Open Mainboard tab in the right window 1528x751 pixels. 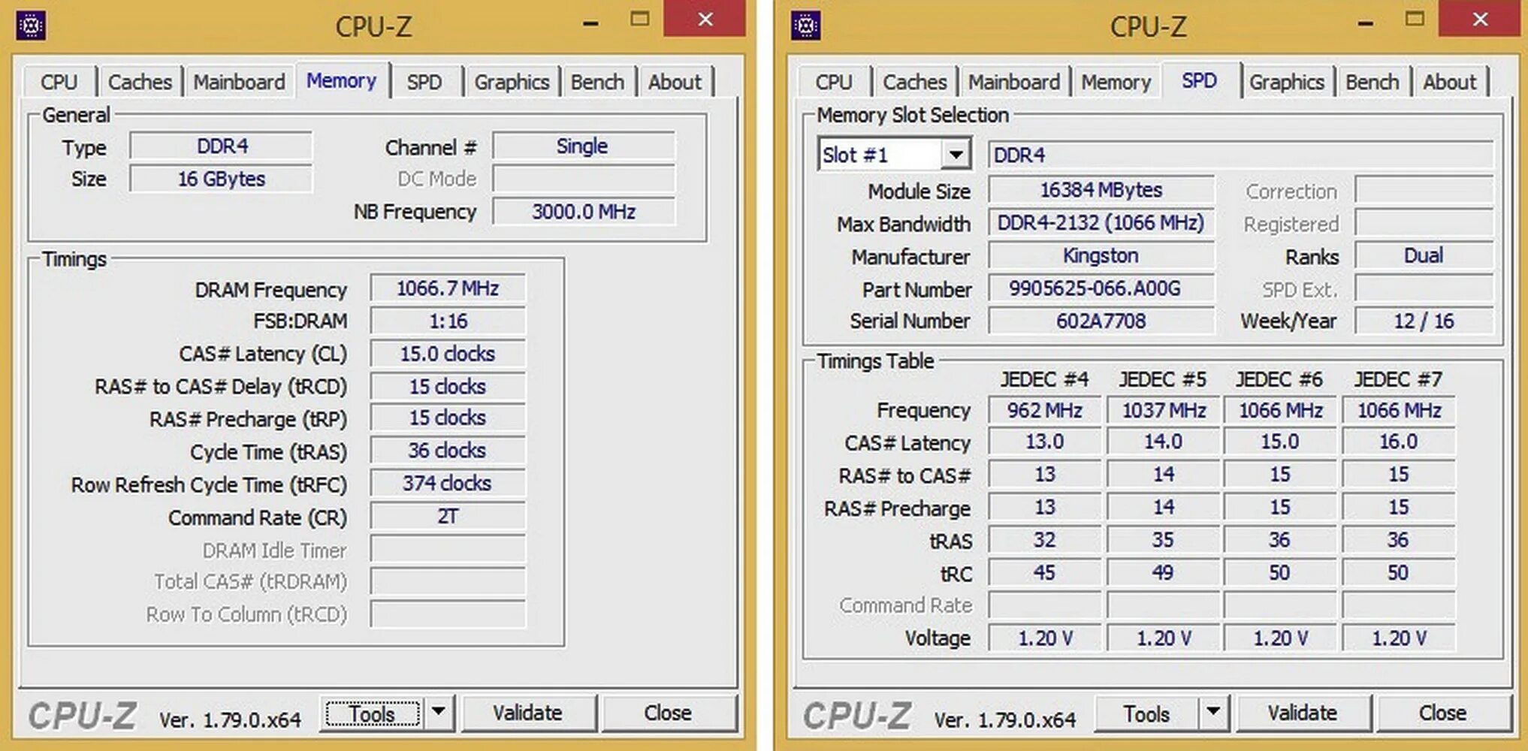point(1014,82)
